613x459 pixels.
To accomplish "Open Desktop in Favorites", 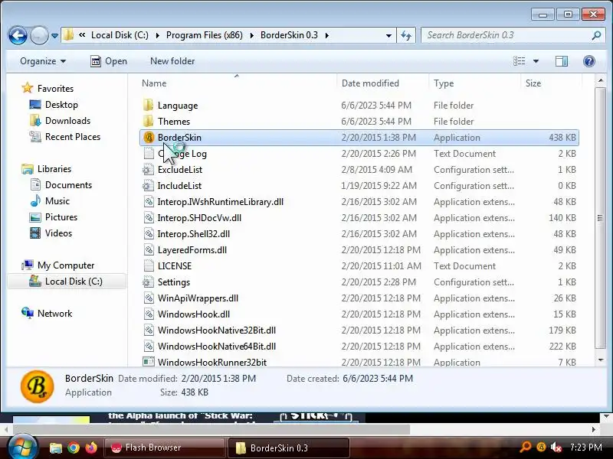I will pos(61,105).
